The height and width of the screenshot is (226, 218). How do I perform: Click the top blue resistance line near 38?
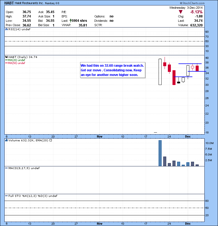click(190, 64)
